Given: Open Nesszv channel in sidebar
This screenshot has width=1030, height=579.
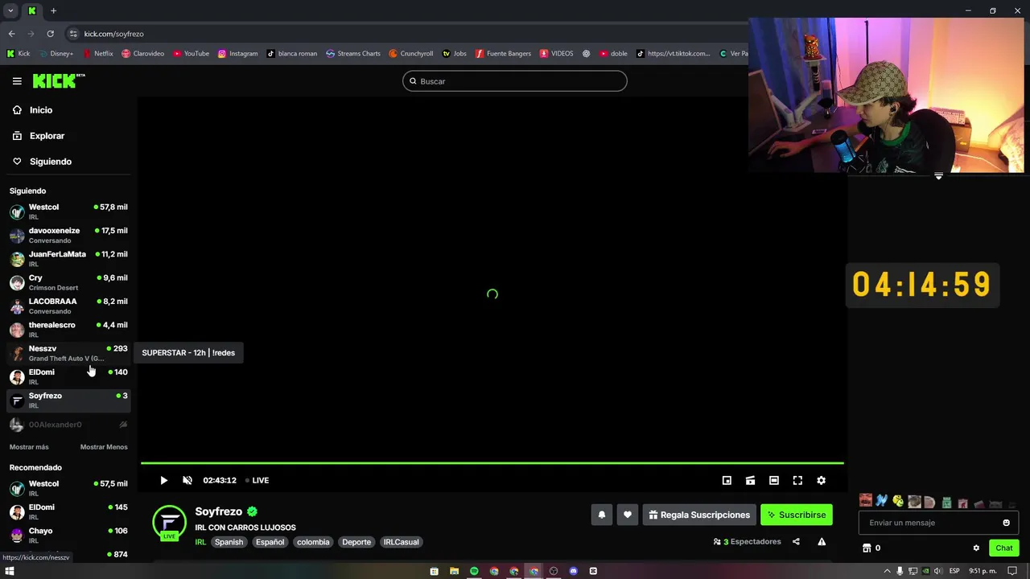Looking at the screenshot, I should coord(68,353).
